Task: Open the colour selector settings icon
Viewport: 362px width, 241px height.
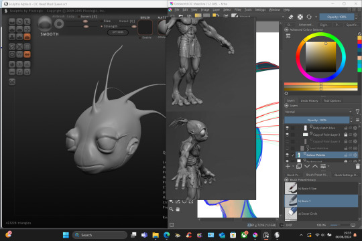Action: pos(288,36)
